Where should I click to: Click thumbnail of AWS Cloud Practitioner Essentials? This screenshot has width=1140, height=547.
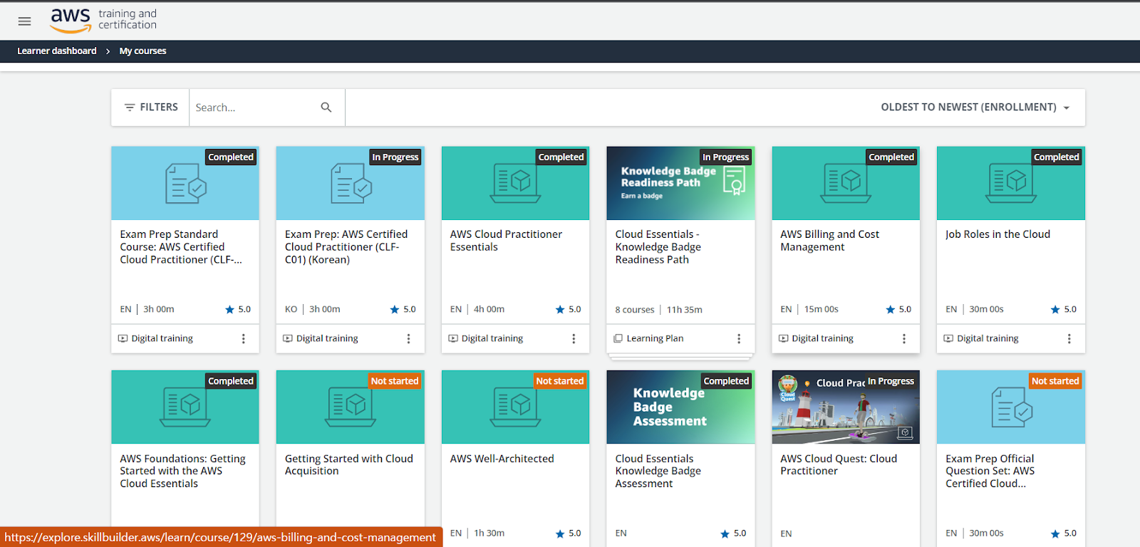click(516, 184)
